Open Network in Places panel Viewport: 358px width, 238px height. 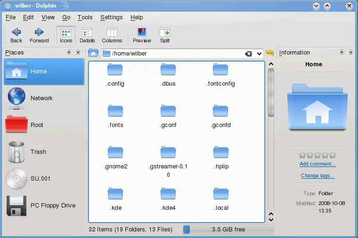[x=41, y=98]
